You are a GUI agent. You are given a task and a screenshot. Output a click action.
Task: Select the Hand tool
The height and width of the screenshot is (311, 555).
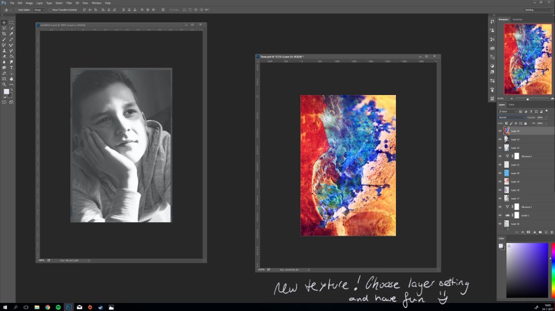tap(11, 79)
